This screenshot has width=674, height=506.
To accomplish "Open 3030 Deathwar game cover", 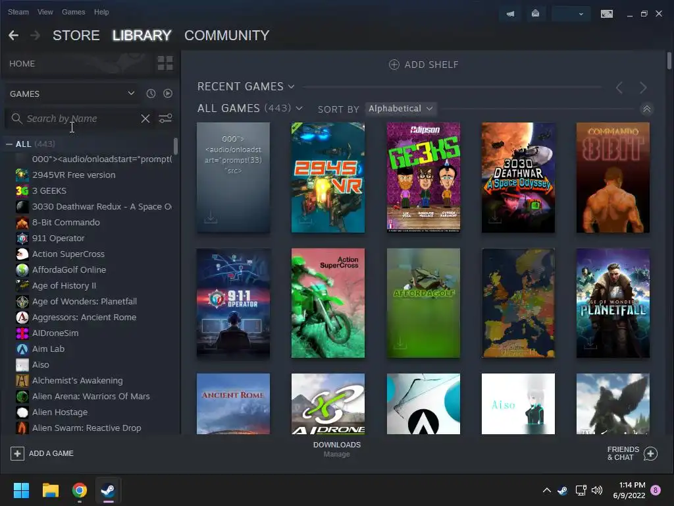I will pyautogui.click(x=518, y=177).
